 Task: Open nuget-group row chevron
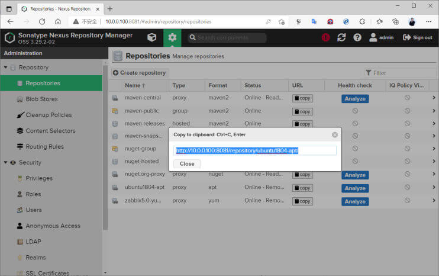click(434, 149)
